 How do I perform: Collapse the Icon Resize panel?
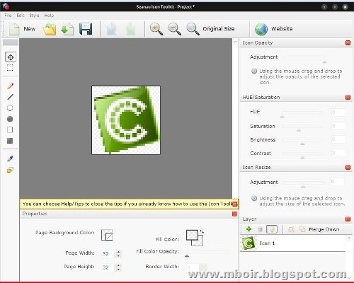tap(348, 167)
